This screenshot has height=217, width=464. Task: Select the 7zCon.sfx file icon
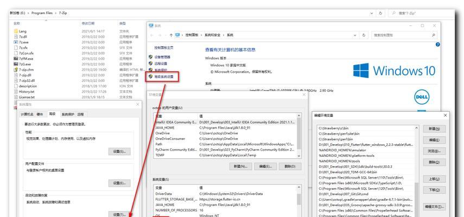(16, 53)
